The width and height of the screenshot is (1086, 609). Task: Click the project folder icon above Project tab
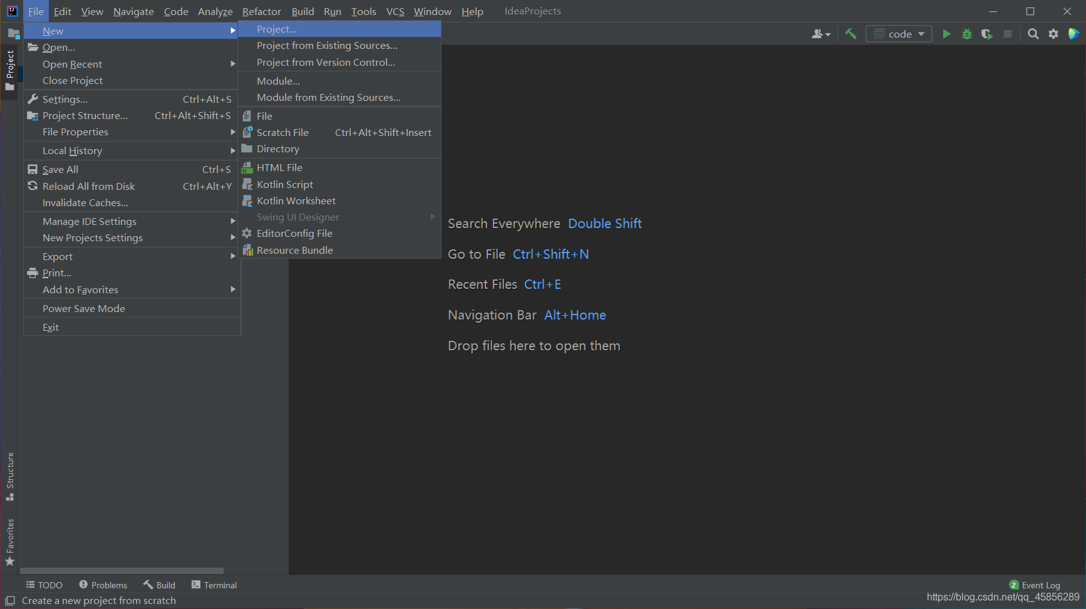(x=13, y=33)
